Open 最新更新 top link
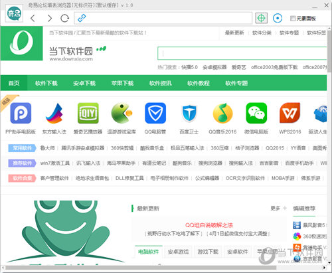332x273 pixels. [x=234, y=33]
